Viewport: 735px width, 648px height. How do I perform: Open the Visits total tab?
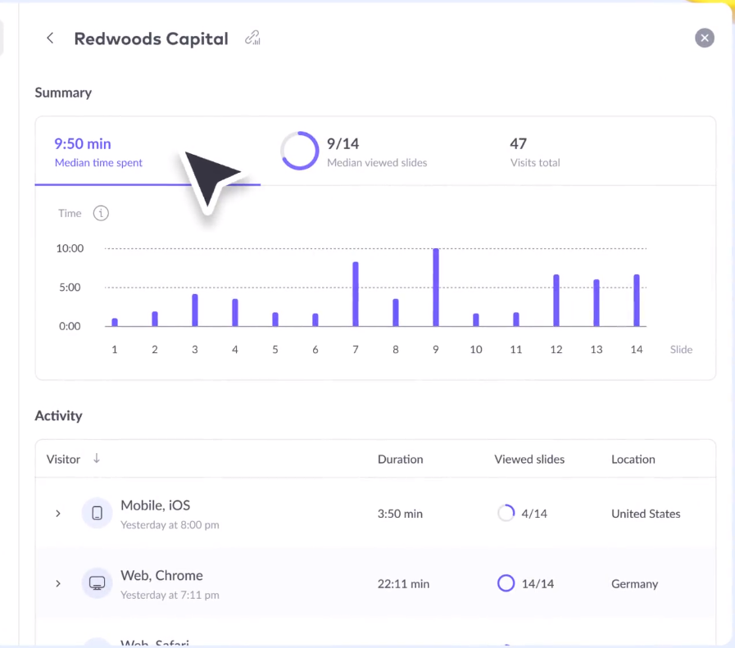(534, 152)
